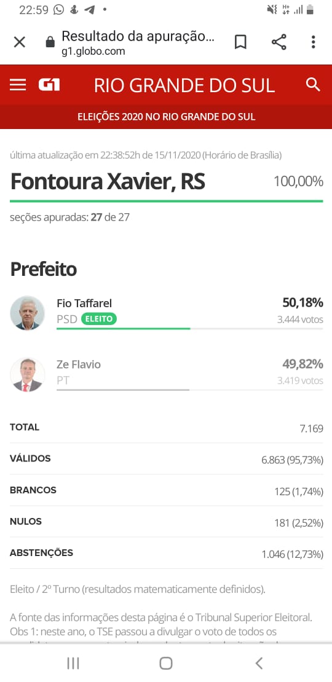Open the share icon
Viewport: 332px width, 682px height.
[279, 42]
